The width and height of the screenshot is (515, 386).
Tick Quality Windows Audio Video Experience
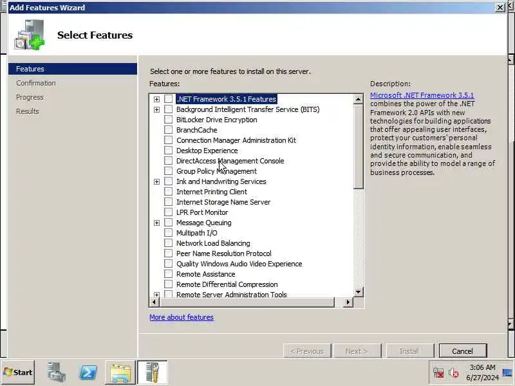(168, 264)
